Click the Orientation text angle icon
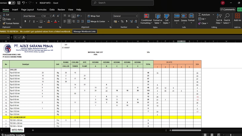 pos(78,16)
